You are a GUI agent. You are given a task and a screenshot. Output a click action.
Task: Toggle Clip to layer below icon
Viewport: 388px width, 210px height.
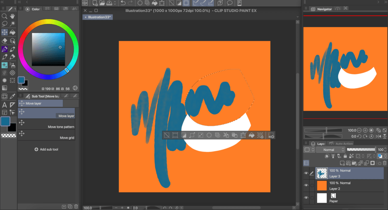click(x=327, y=156)
